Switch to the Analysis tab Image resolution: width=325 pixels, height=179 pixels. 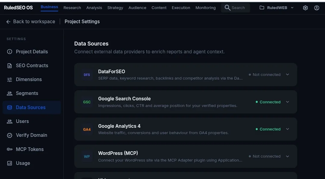[x=94, y=8]
